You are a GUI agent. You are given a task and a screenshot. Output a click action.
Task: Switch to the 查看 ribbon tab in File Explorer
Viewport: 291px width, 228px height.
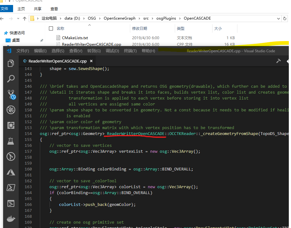coord(54,9)
